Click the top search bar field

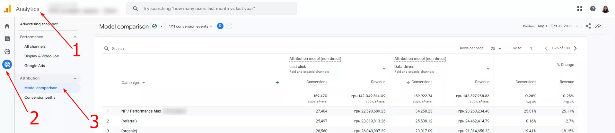click(x=211, y=9)
